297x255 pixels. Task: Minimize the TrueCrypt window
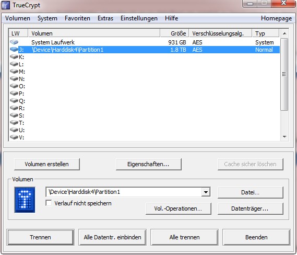pyautogui.click(x=250, y=3)
